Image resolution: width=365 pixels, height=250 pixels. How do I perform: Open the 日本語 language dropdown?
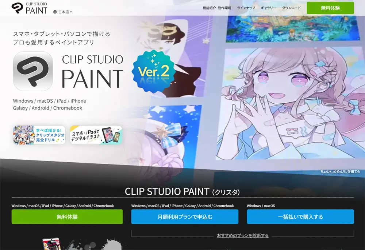63,12
